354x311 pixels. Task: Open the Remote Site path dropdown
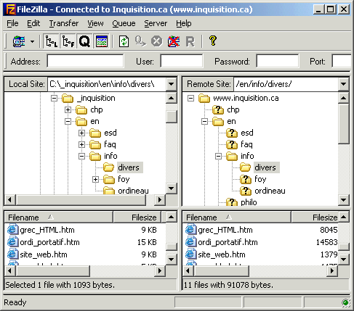point(343,84)
